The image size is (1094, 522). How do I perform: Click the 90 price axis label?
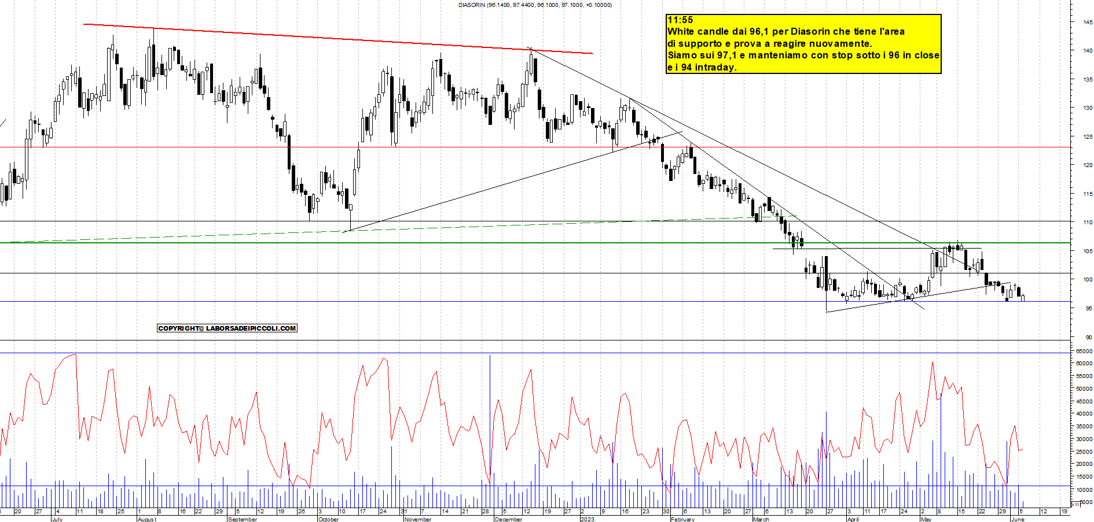pos(1089,338)
